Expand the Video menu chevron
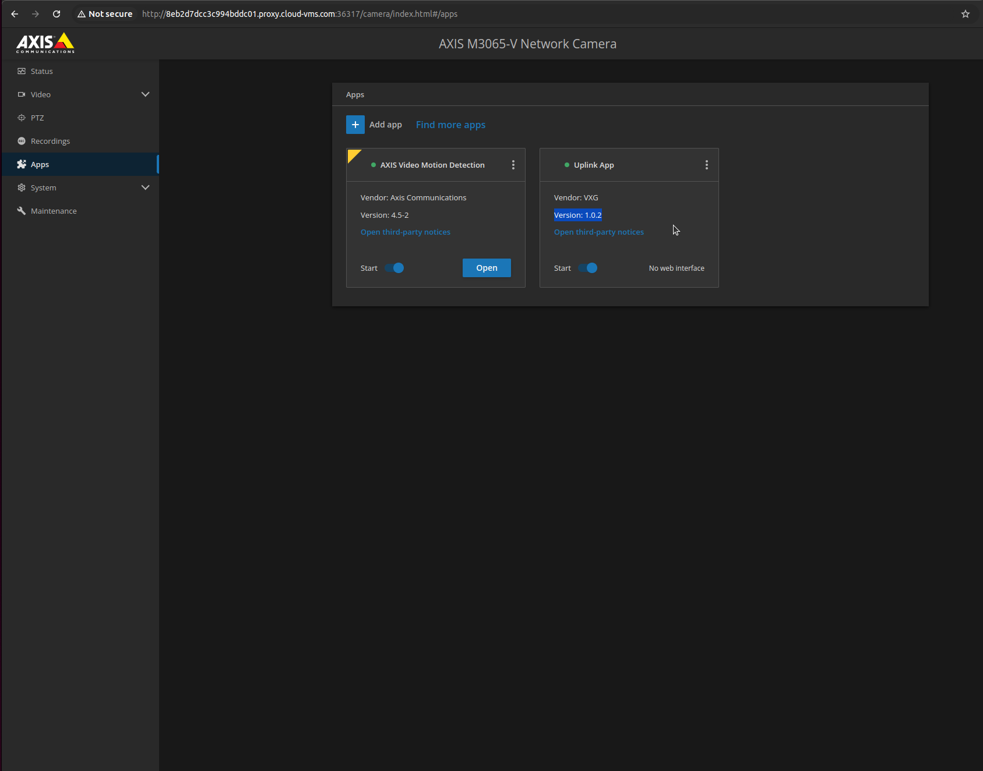 click(145, 94)
